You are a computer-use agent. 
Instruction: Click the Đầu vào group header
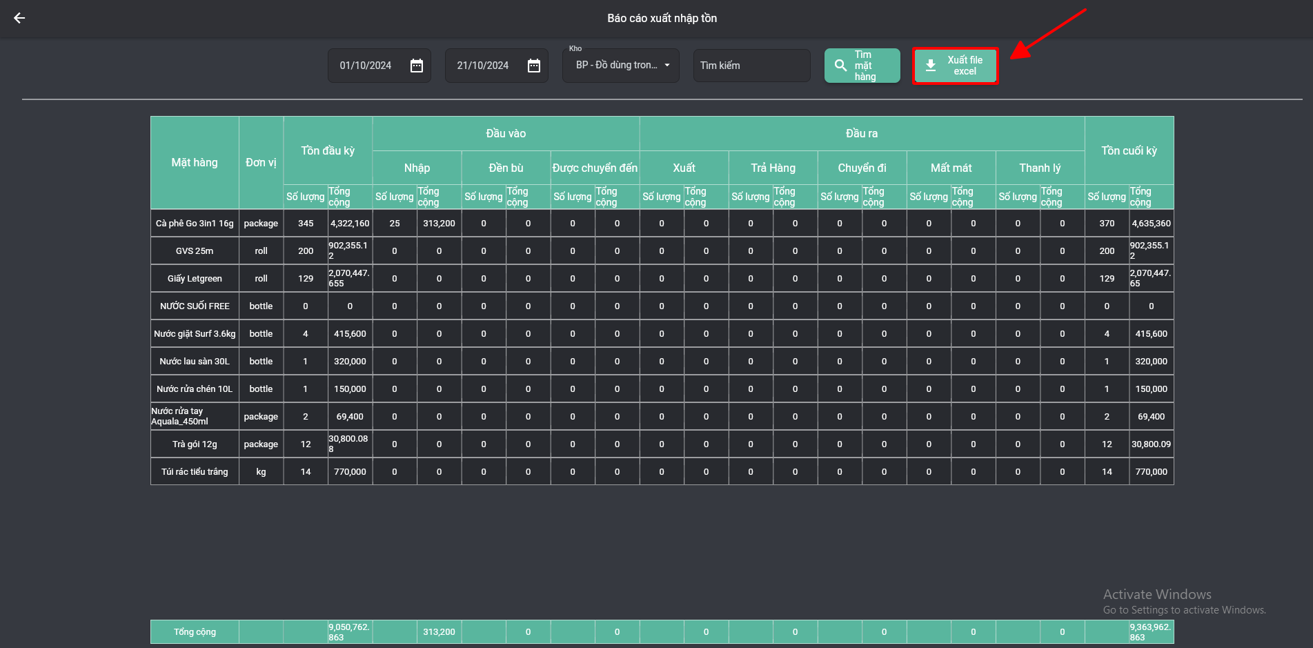(506, 133)
